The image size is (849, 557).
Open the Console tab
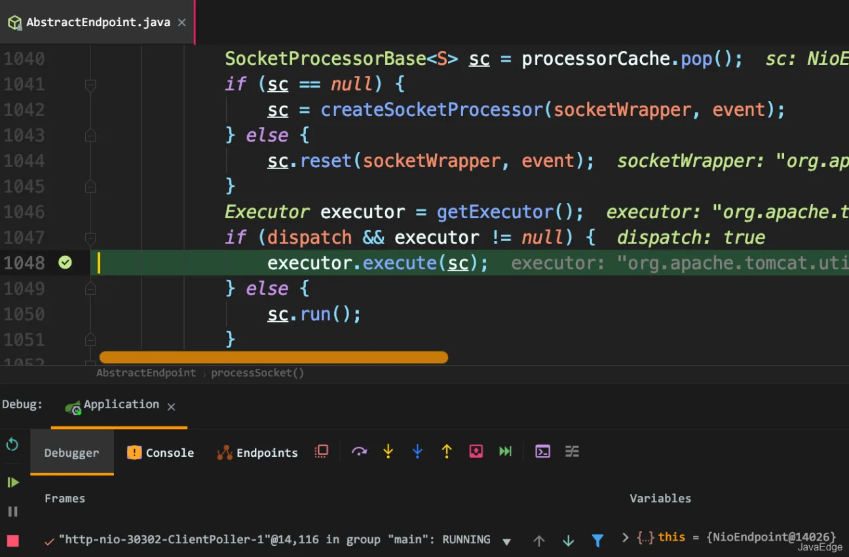(x=160, y=453)
